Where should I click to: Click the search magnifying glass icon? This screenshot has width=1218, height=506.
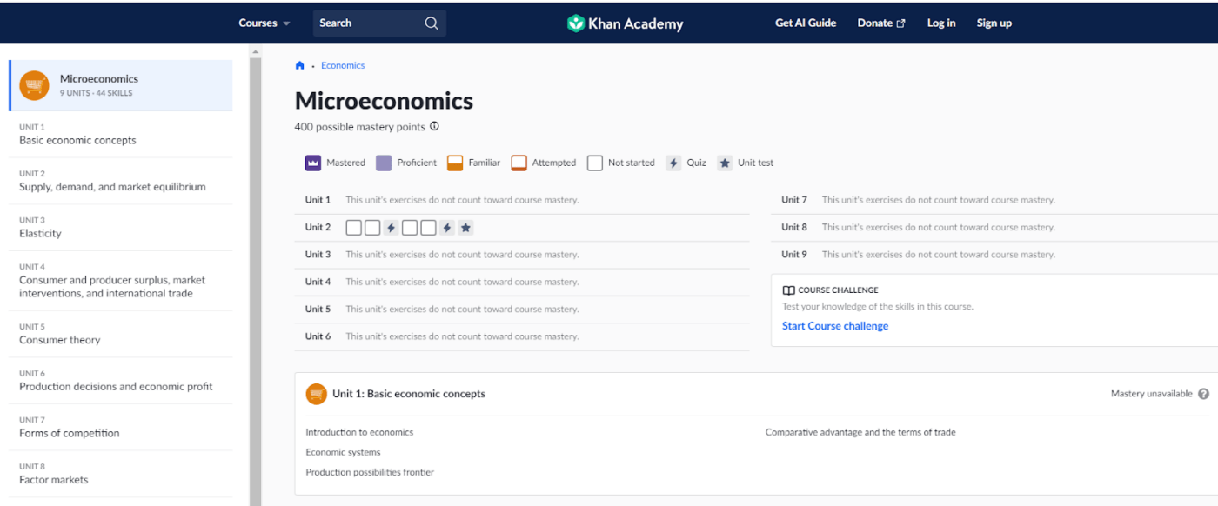tap(432, 23)
